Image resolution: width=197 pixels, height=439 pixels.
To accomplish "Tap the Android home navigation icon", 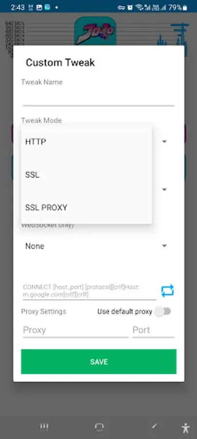I will click(99, 427).
